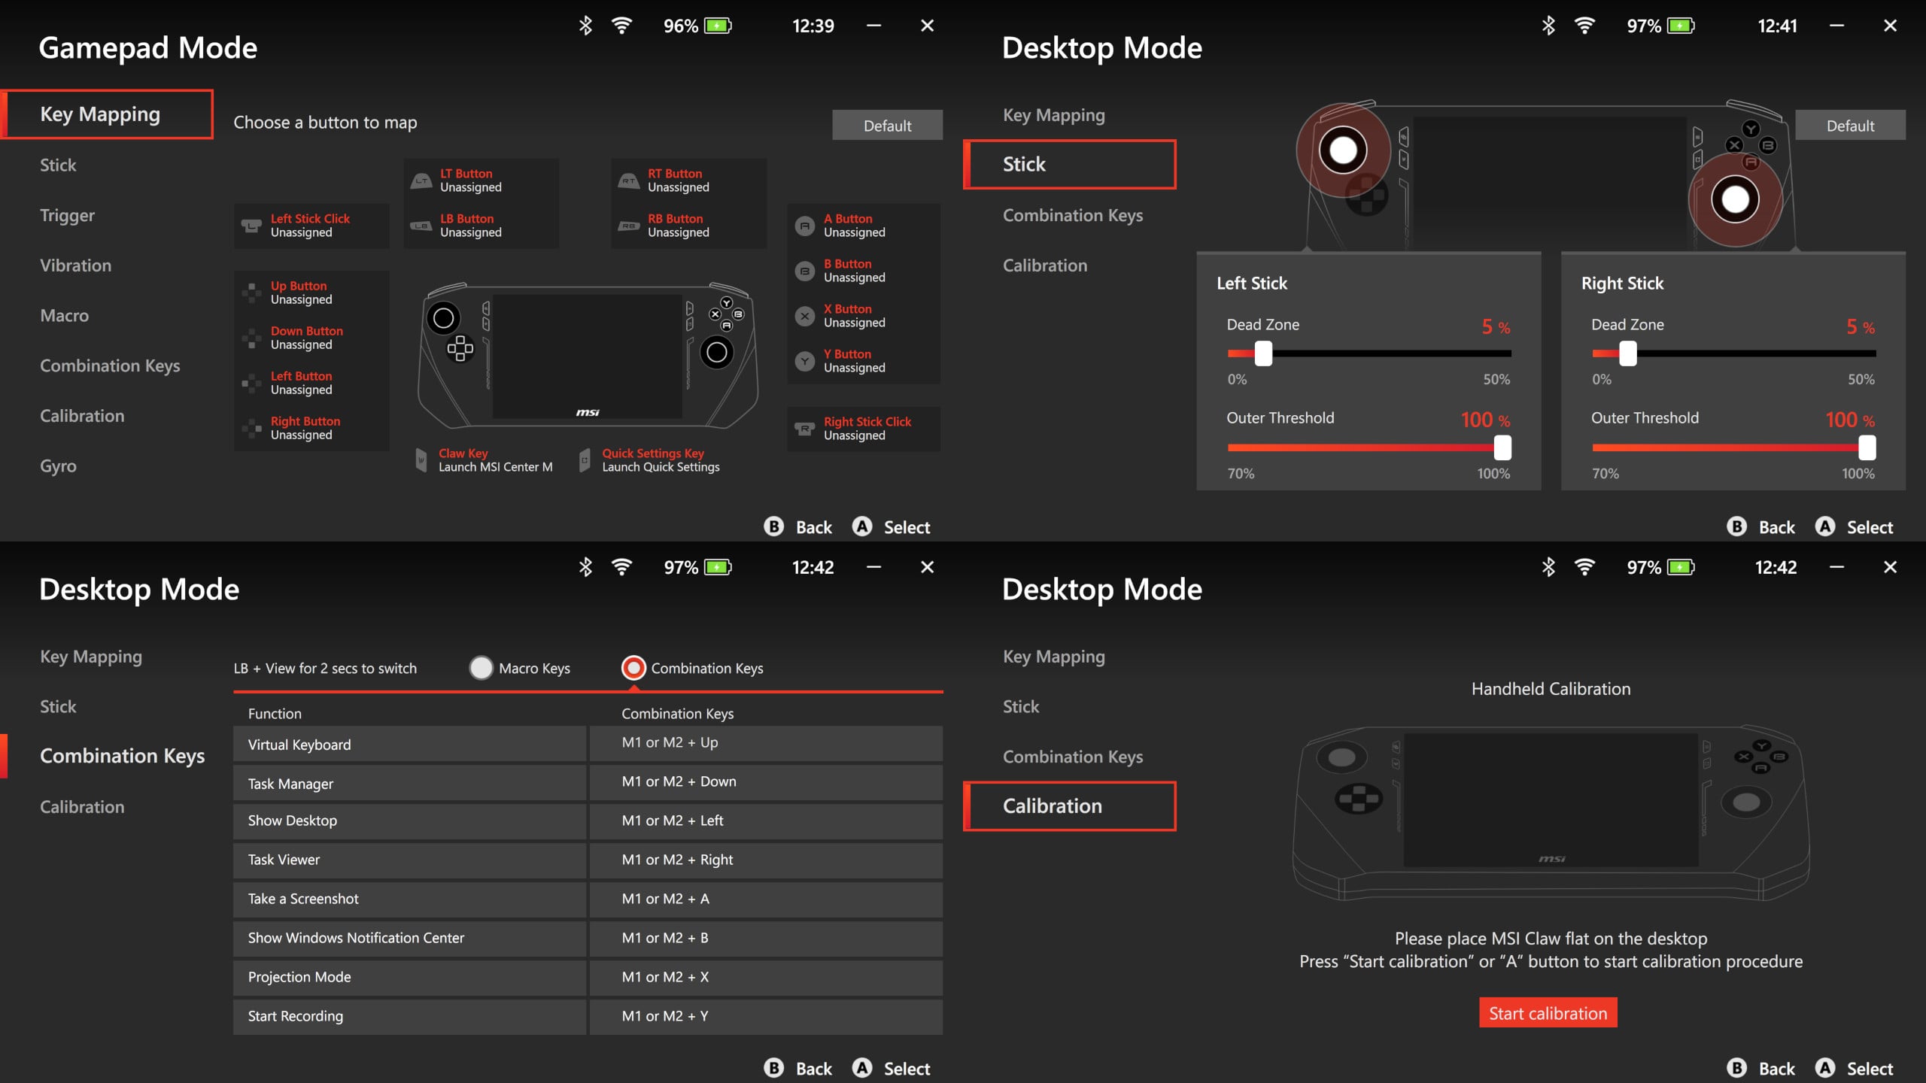Open the Gyro tab in Gamepad Mode
Viewport: 1926px width, 1083px height.
[58, 466]
